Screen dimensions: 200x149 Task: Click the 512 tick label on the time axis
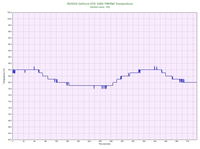click(188, 141)
